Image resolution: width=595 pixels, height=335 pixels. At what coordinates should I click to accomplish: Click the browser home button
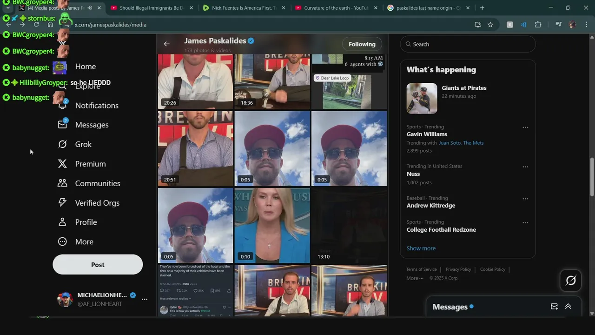50,25
